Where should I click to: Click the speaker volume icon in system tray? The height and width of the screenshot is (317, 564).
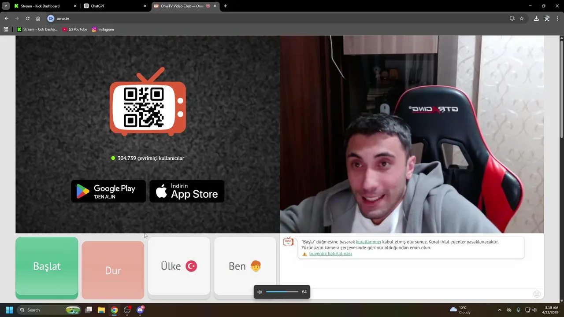pyautogui.click(x=534, y=310)
